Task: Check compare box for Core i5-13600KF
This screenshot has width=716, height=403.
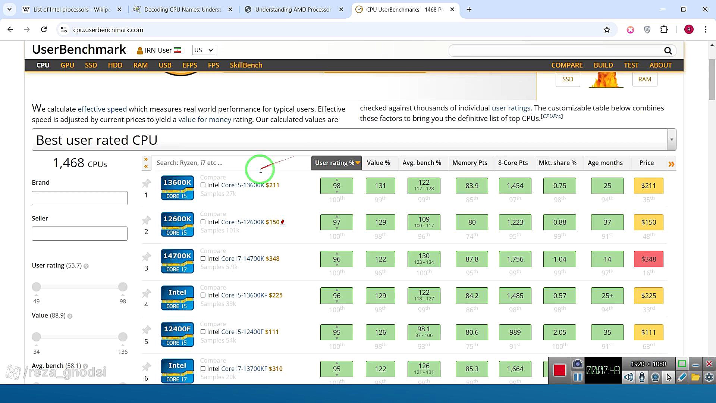Action: tap(203, 295)
